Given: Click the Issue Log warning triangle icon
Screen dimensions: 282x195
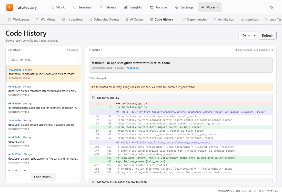Looking at the screenshot, I should [x=243, y=19].
